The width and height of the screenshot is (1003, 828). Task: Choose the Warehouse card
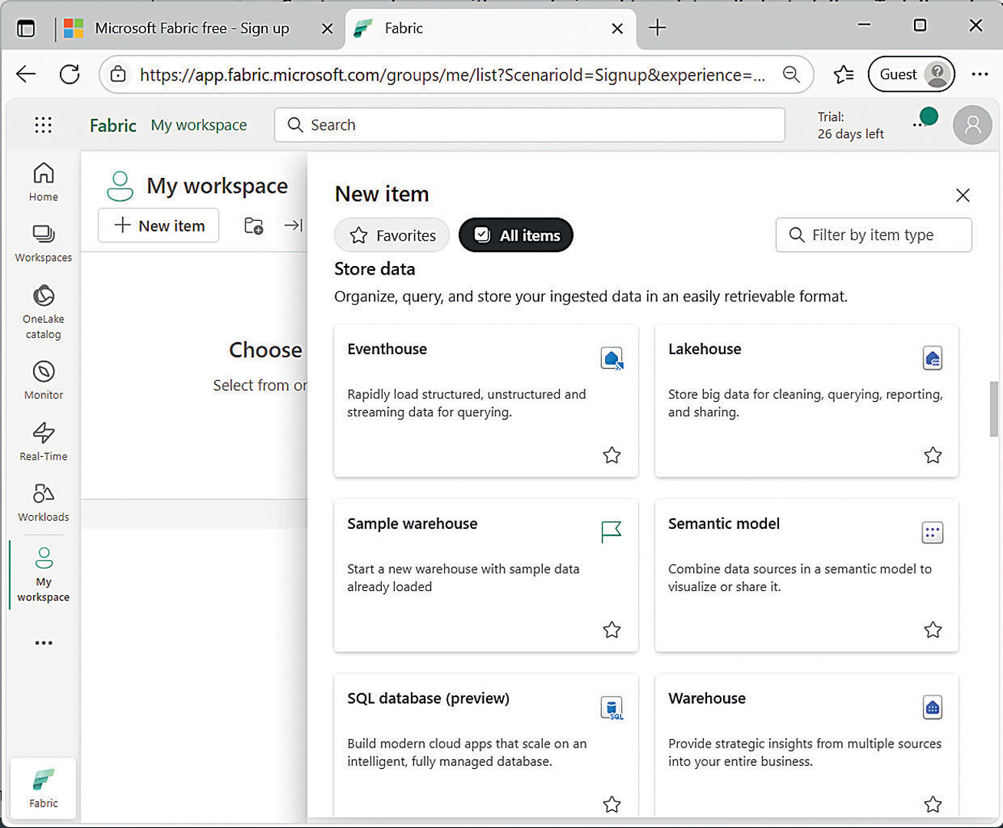point(807,745)
